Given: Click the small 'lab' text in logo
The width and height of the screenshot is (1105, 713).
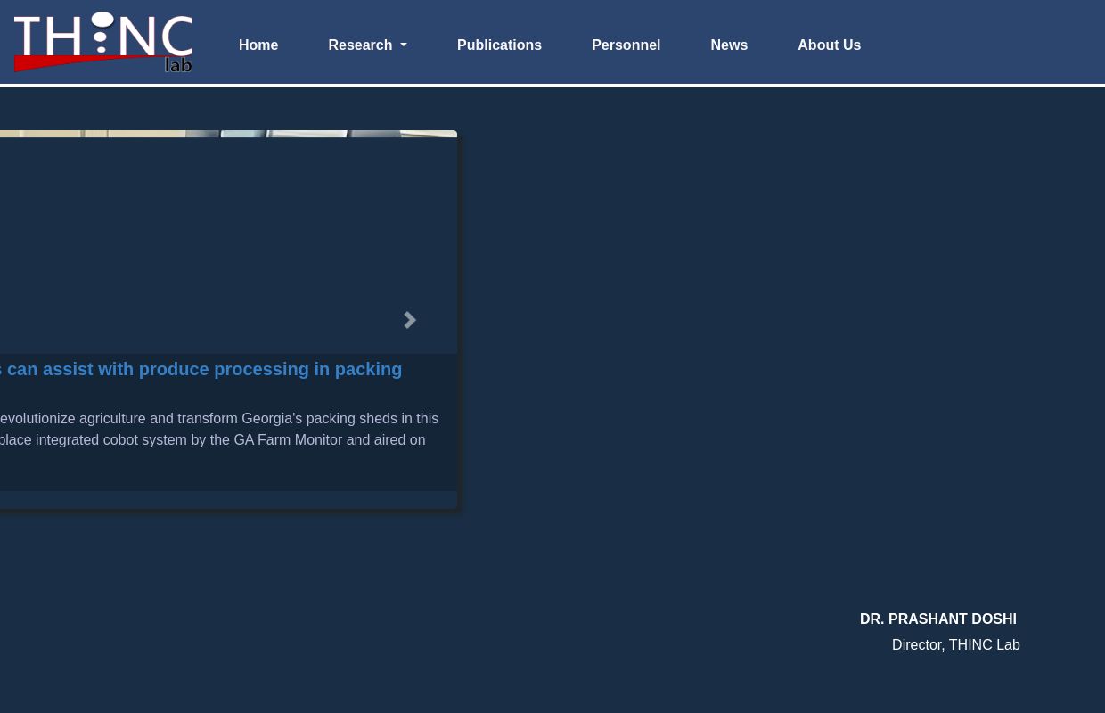Looking at the screenshot, I should click(x=178, y=65).
